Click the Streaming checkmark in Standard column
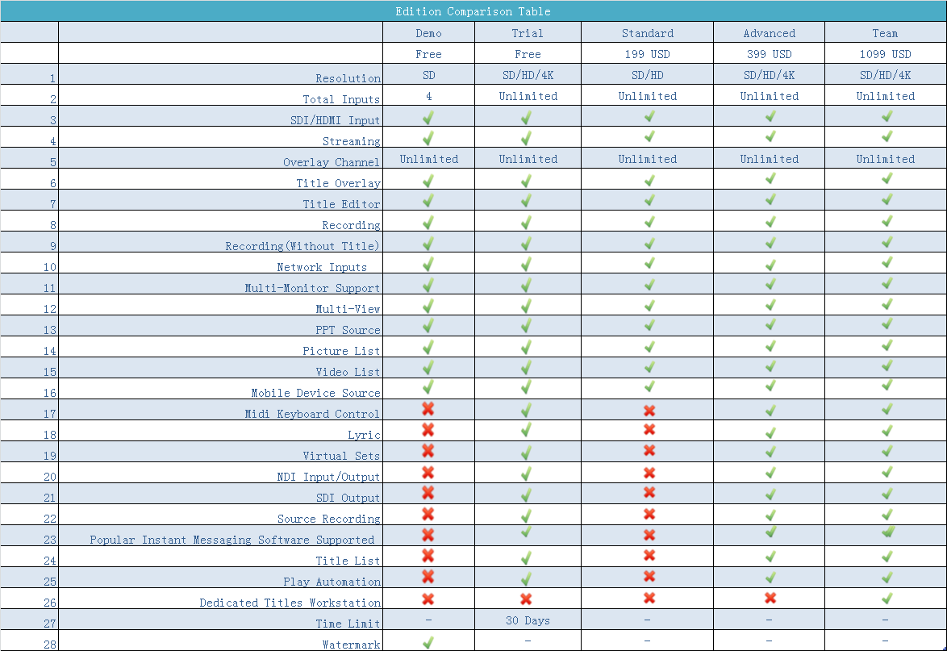 click(x=649, y=137)
